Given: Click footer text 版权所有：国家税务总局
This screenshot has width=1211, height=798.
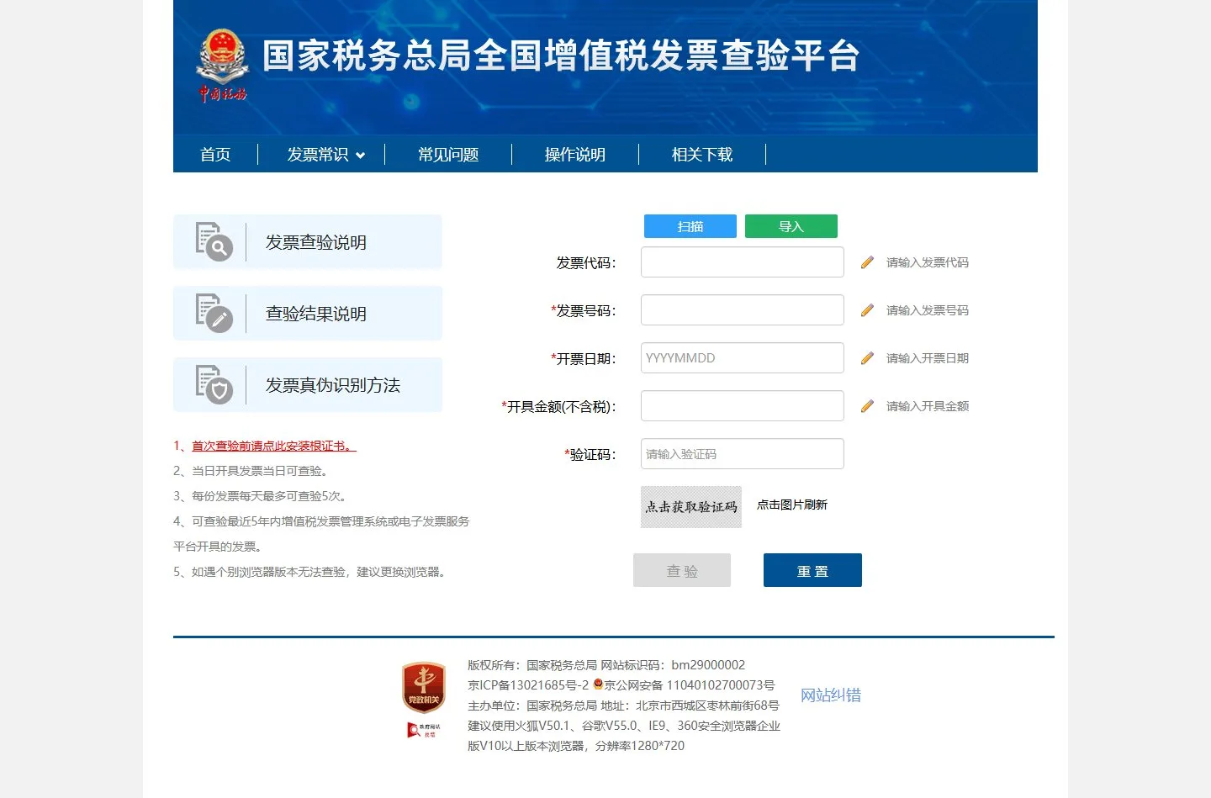Looking at the screenshot, I should coord(532,665).
